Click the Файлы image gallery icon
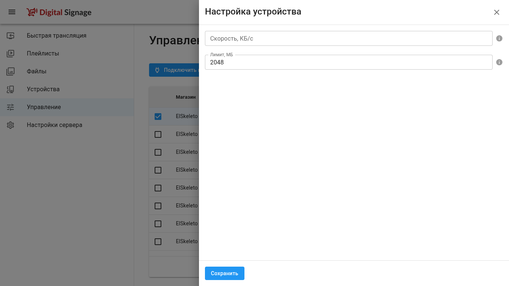Screen dimensions: 509x286 tap(10, 71)
